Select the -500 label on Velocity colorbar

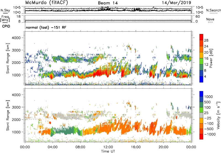209,129
